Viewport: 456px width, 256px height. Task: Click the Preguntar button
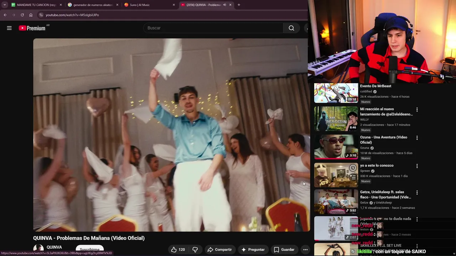point(253,250)
